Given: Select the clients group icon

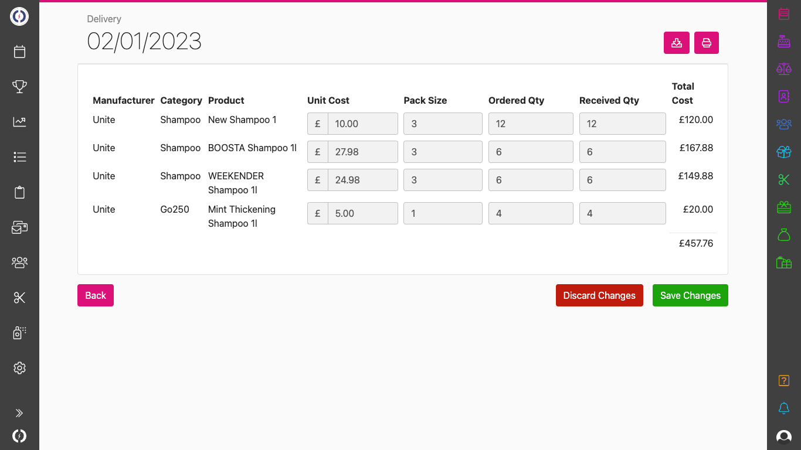Looking at the screenshot, I should pos(19,262).
